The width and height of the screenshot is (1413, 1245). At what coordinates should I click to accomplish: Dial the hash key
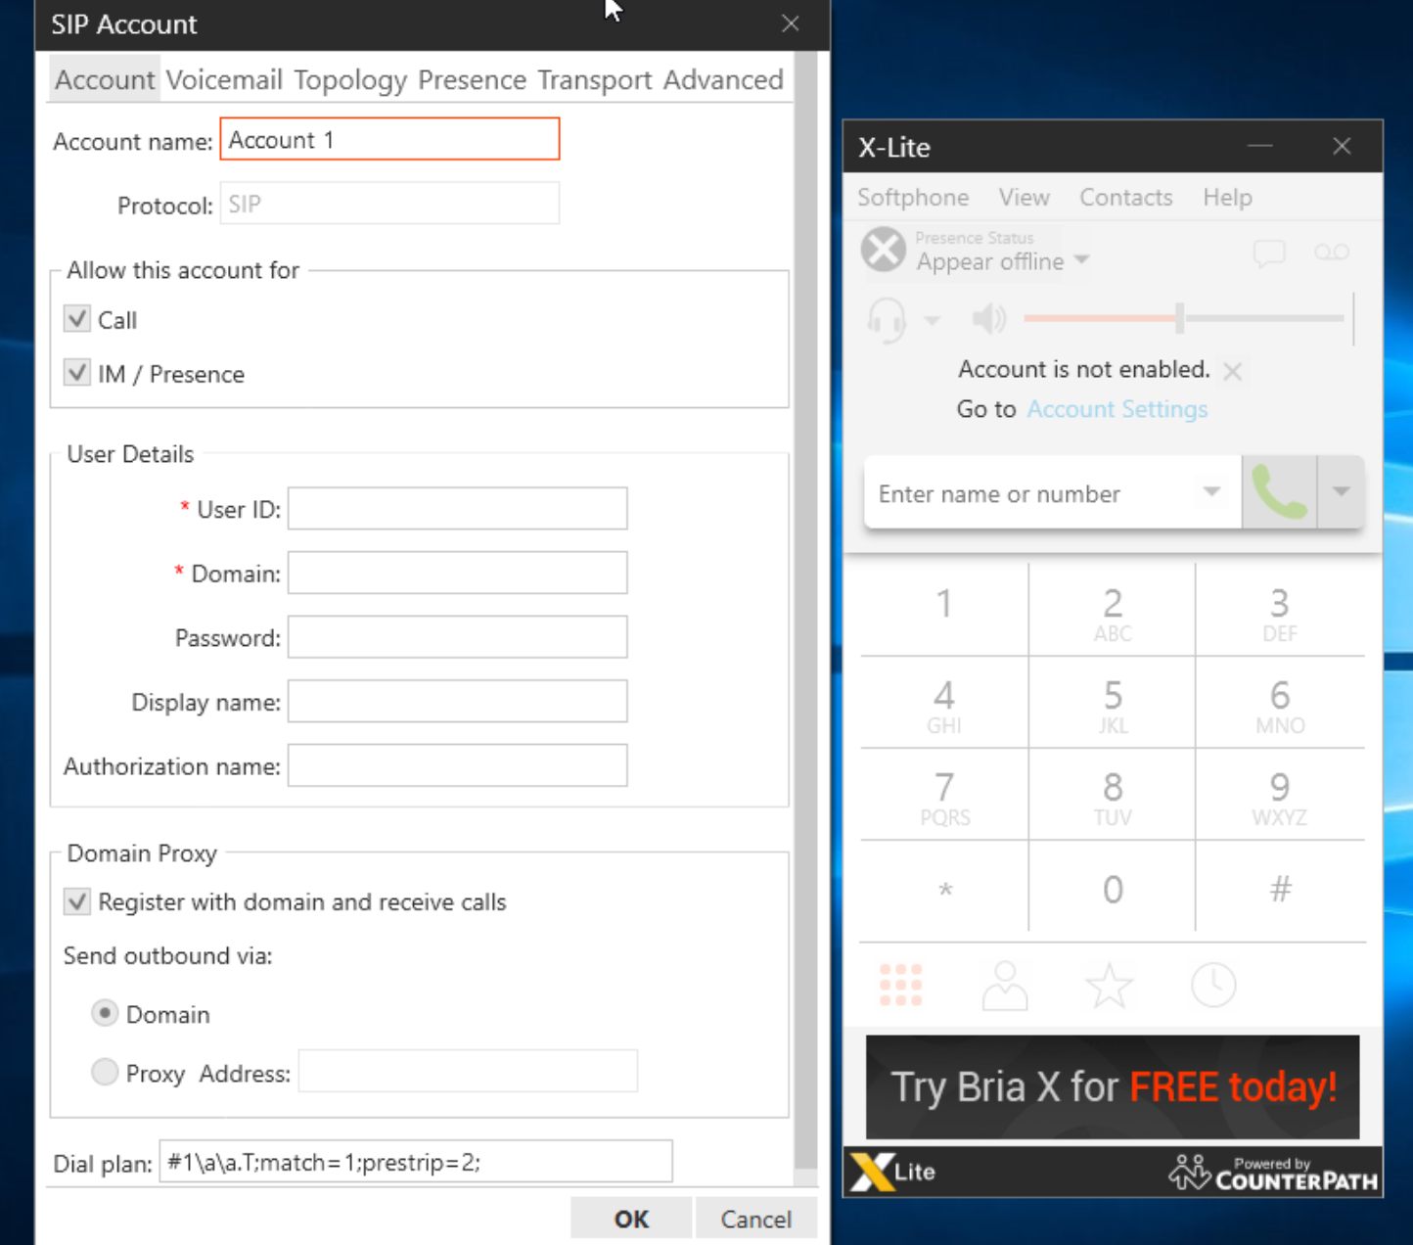[x=1280, y=887]
